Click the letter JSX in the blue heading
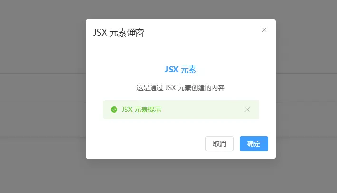337x193 pixels. tap(172, 70)
